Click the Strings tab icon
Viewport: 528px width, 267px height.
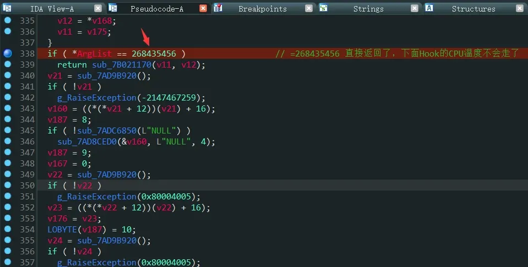(323, 8)
